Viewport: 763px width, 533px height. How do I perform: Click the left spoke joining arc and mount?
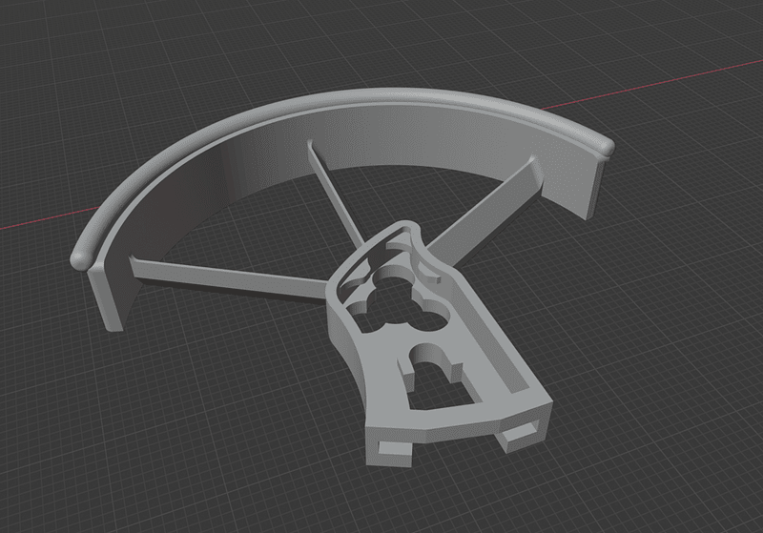229,278
